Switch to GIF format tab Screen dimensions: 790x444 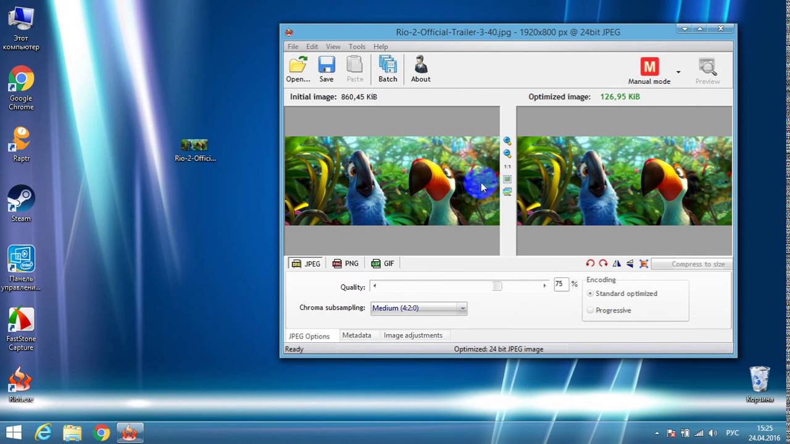point(383,263)
